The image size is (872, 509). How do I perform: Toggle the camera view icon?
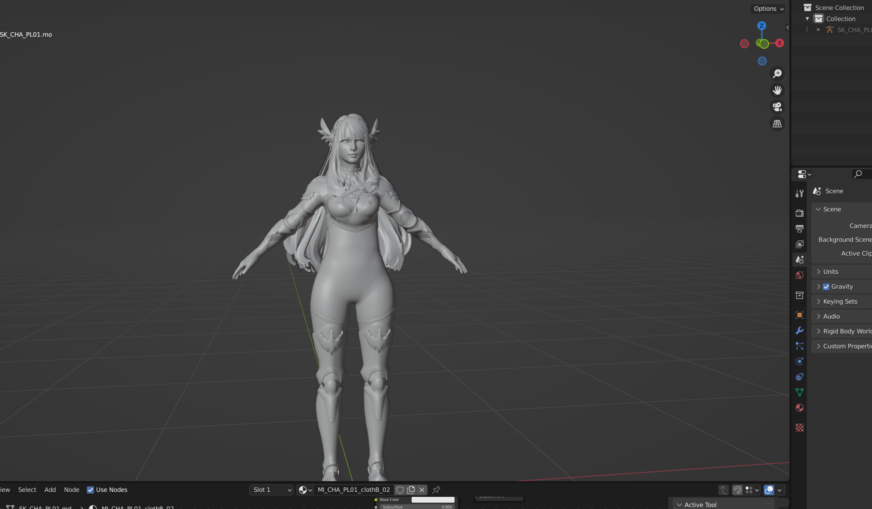(777, 107)
